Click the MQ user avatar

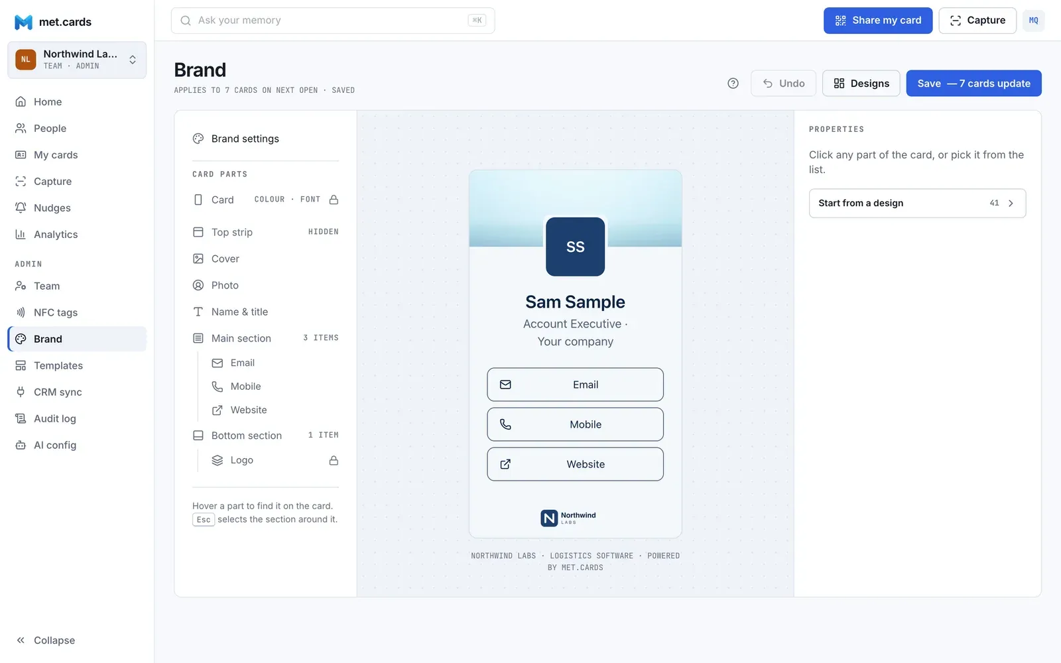coord(1033,21)
